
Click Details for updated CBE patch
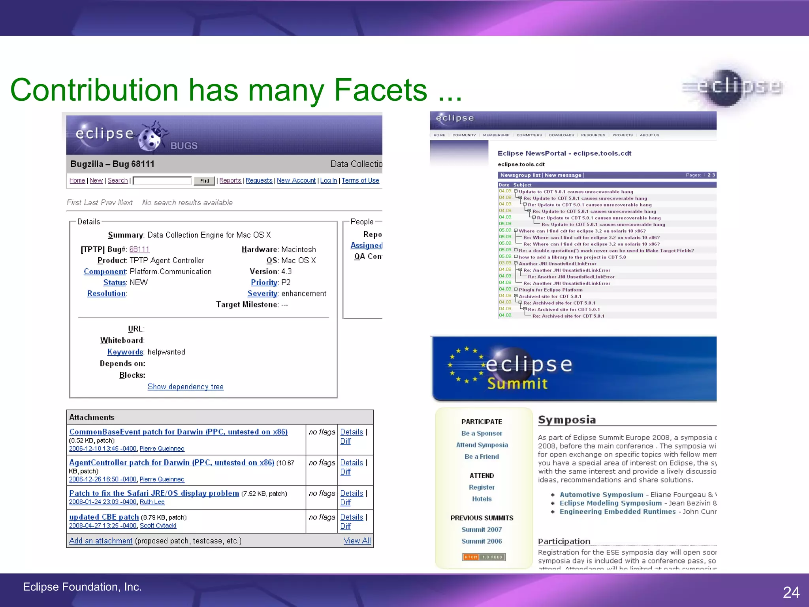pyautogui.click(x=352, y=517)
